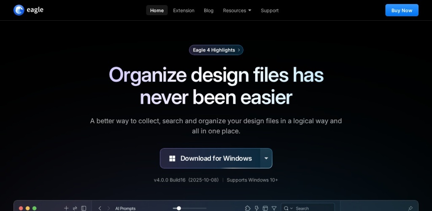Click the lightning bolt action icon
432x211 pixels.
(x=256, y=208)
